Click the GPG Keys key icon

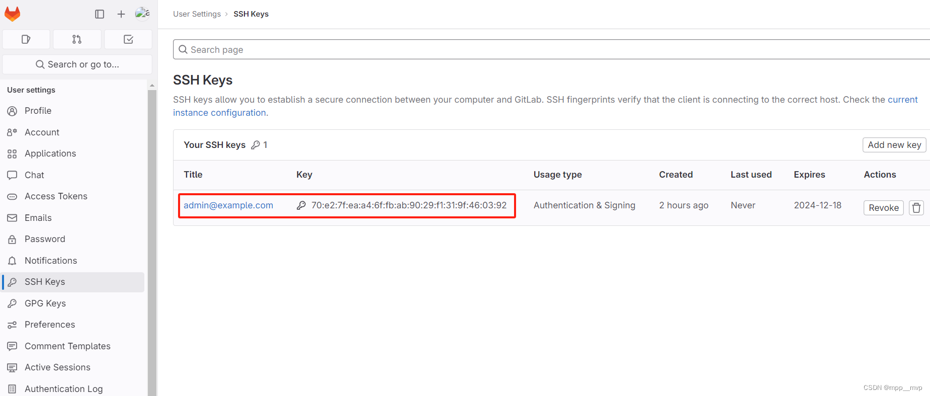[12, 303]
